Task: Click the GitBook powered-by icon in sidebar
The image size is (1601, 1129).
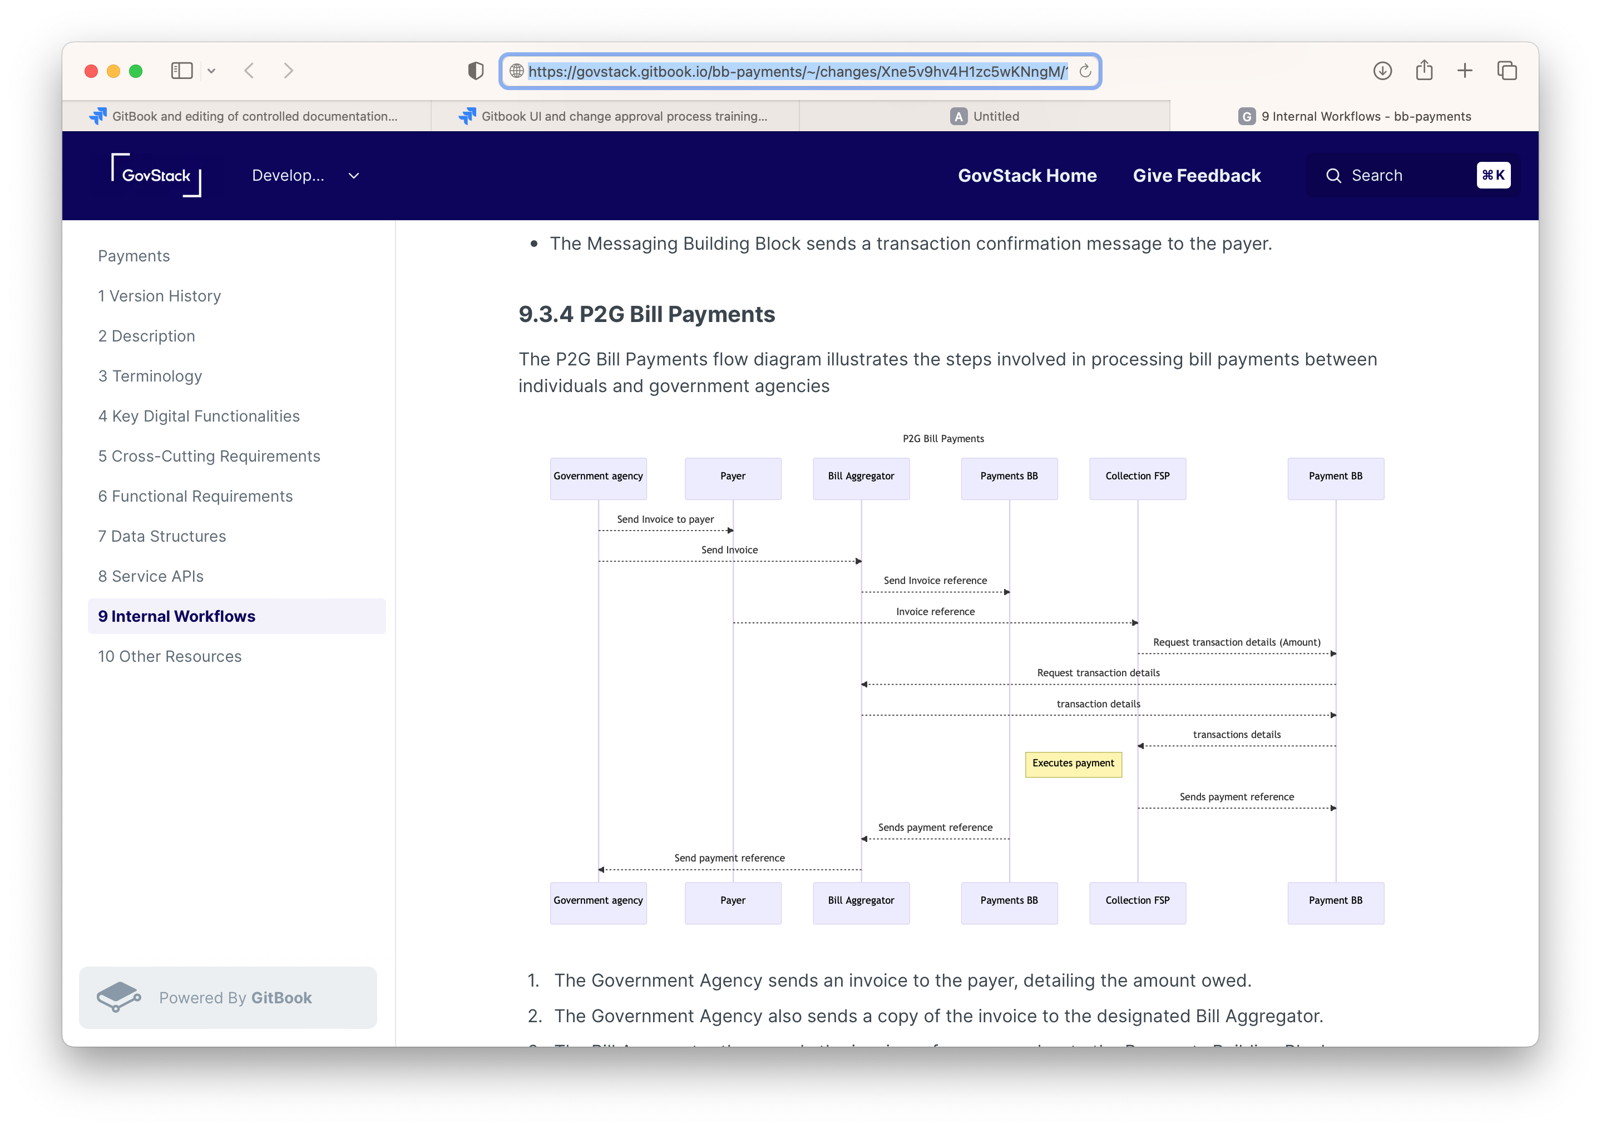Action: [122, 997]
